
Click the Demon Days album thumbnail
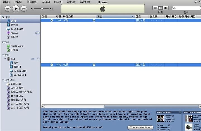click(x=161, y=118)
